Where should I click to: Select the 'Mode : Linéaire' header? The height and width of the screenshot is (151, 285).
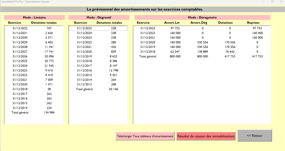tap(35, 17)
